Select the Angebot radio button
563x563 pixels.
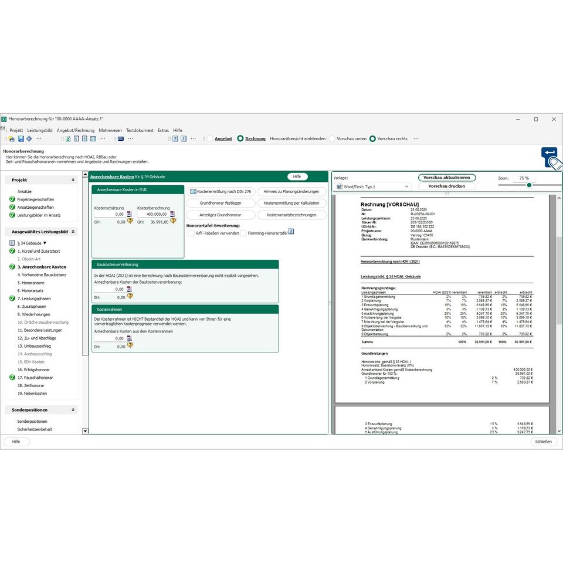210,139
